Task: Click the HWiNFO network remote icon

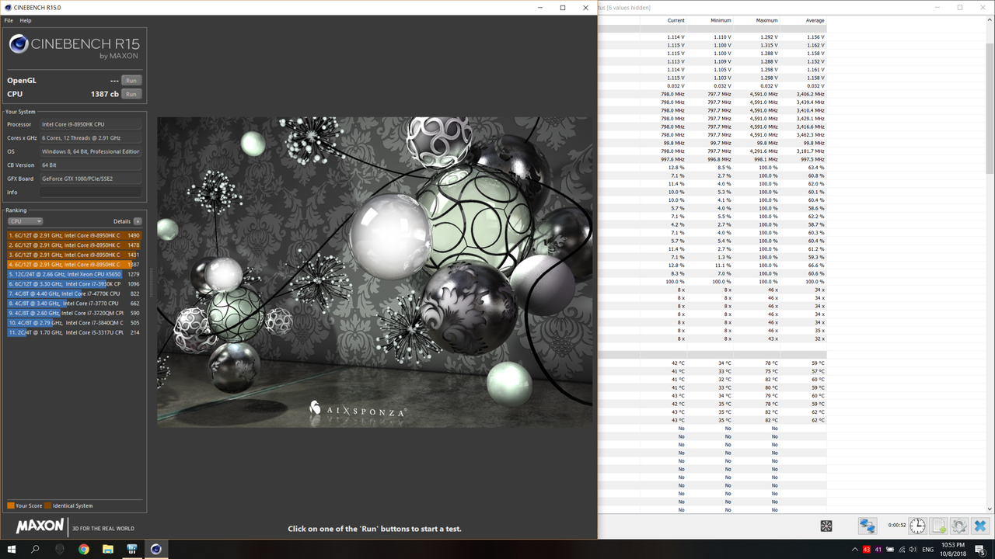Action: [x=868, y=526]
